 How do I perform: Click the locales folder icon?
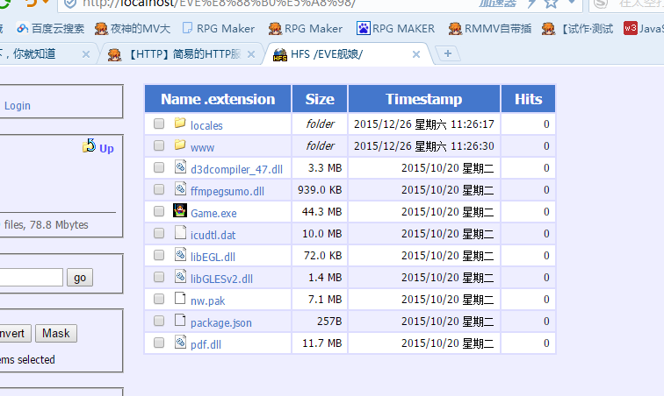180,123
